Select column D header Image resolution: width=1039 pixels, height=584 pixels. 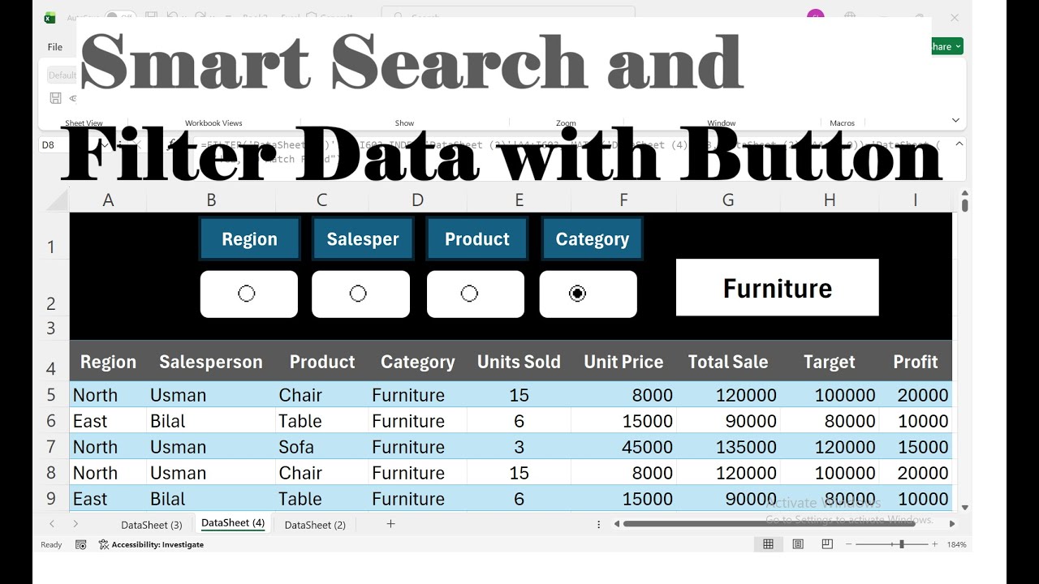tap(417, 200)
